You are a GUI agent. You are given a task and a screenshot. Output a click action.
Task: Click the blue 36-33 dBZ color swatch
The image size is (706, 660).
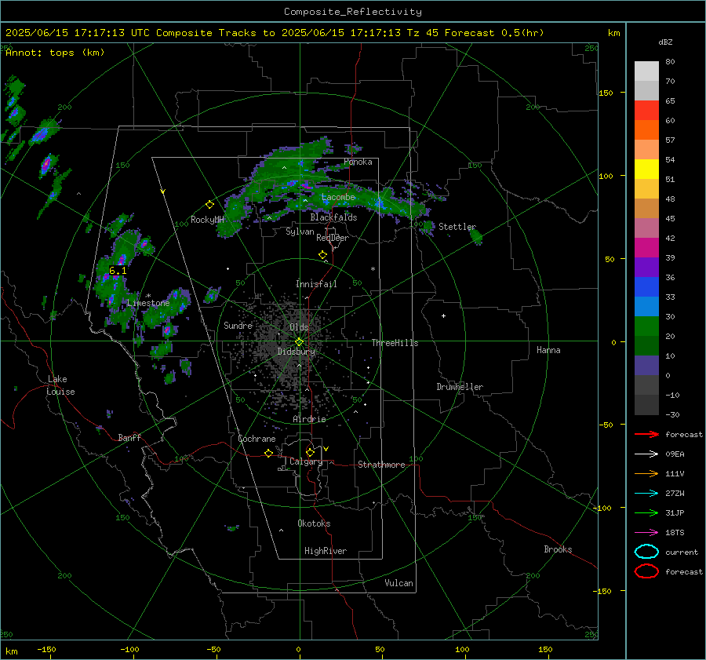(646, 287)
